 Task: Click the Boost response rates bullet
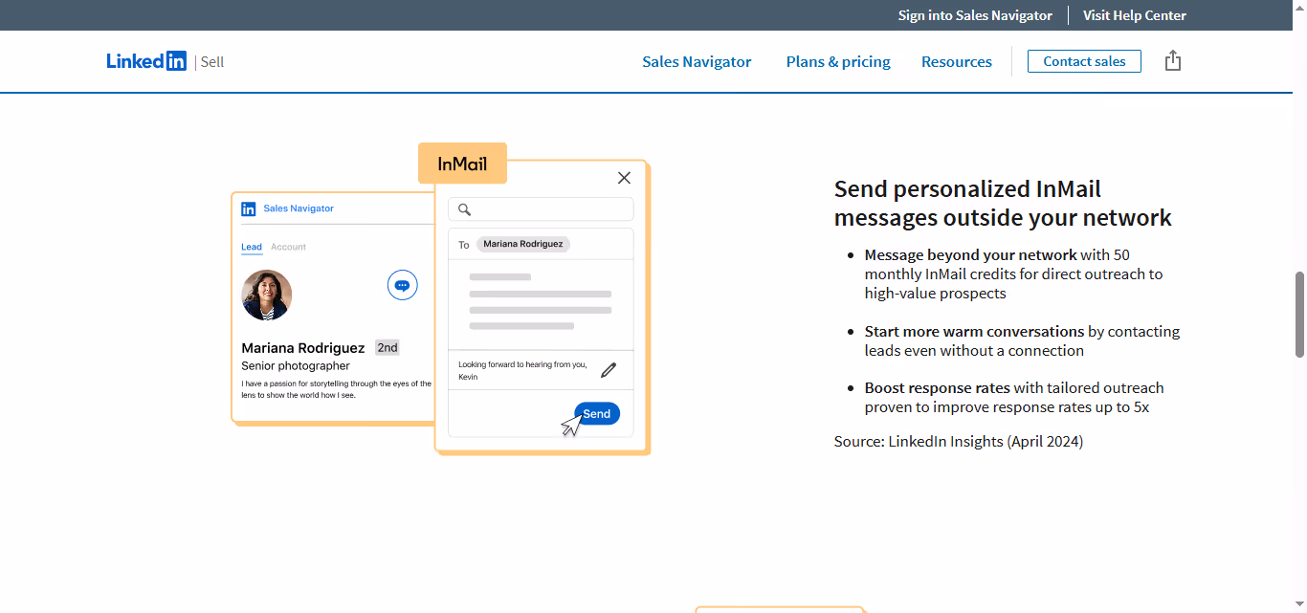[1014, 398]
